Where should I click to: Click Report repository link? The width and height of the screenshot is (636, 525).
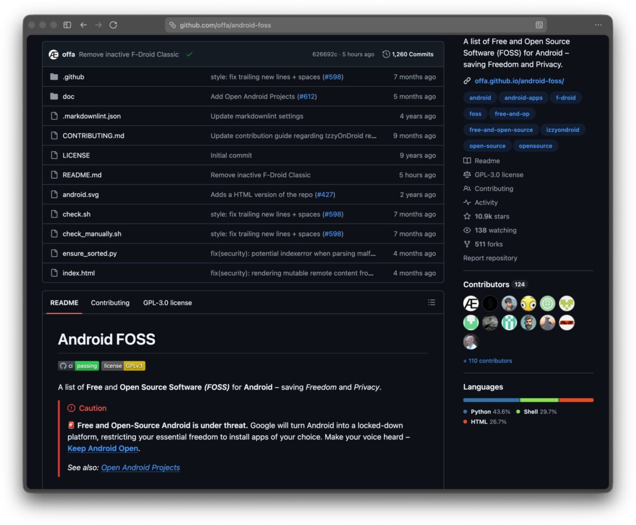click(490, 258)
